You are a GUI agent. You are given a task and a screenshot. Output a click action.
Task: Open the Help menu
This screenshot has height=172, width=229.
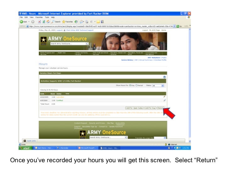(53, 17)
